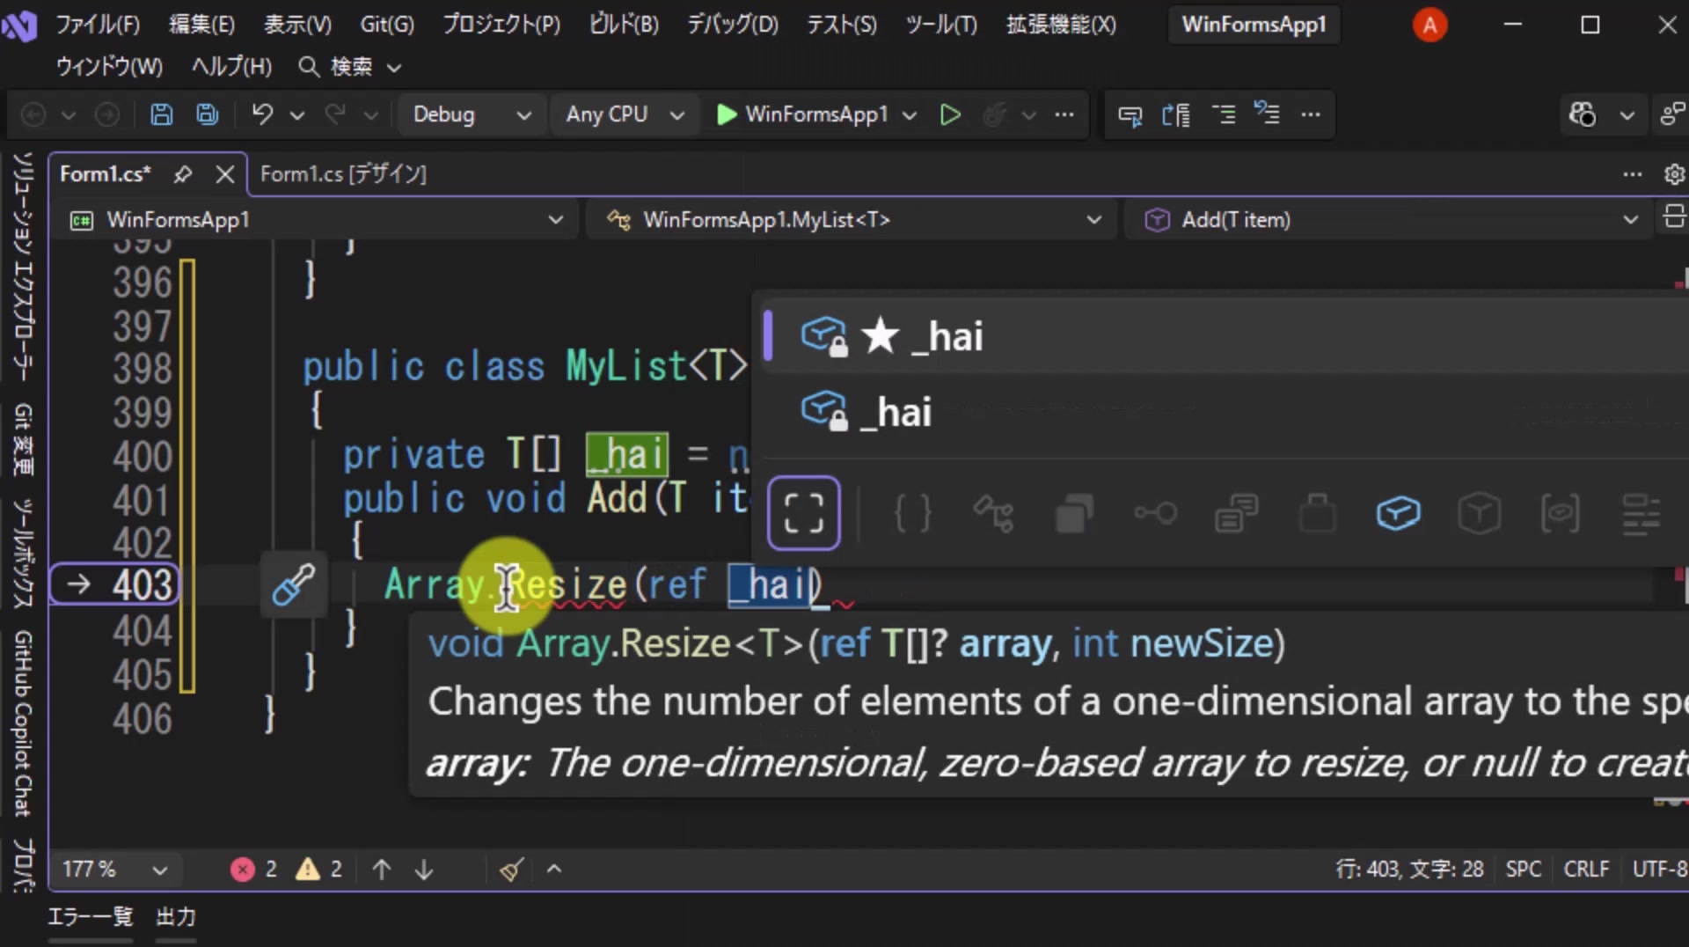Click the editor settings gear icon

click(x=1674, y=174)
